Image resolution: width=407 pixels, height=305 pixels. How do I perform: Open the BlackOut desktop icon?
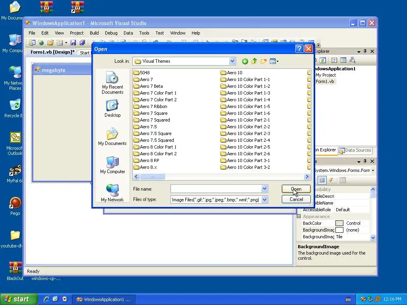click(x=15, y=271)
